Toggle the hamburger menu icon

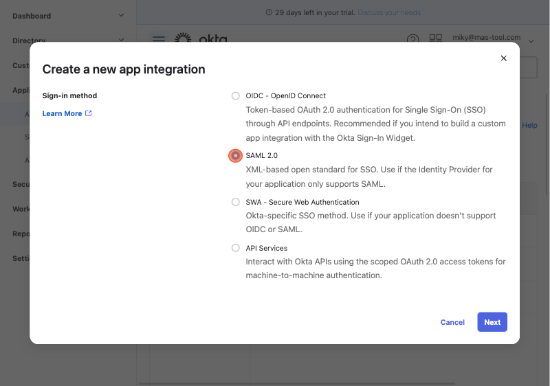coord(159,38)
